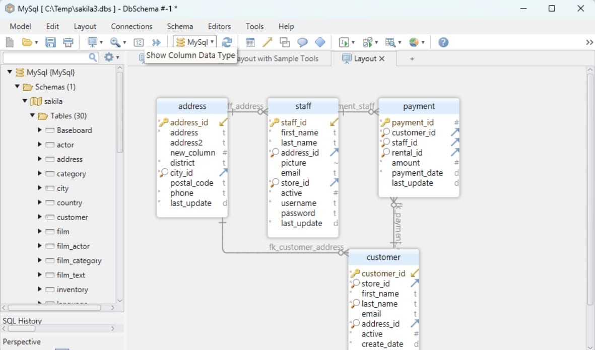
Task: Click the fk_customer_address relationship label
Action: pos(306,247)
